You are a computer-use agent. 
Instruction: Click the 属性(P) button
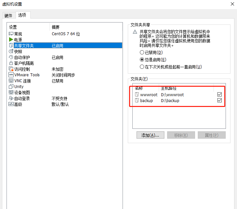tap(212, 135)
